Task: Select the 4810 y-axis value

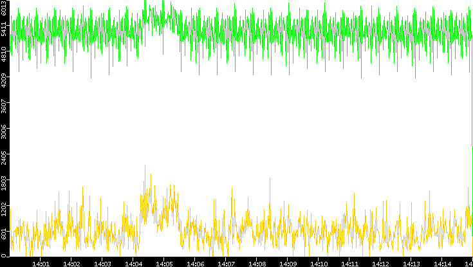Action: pos(5,54)
